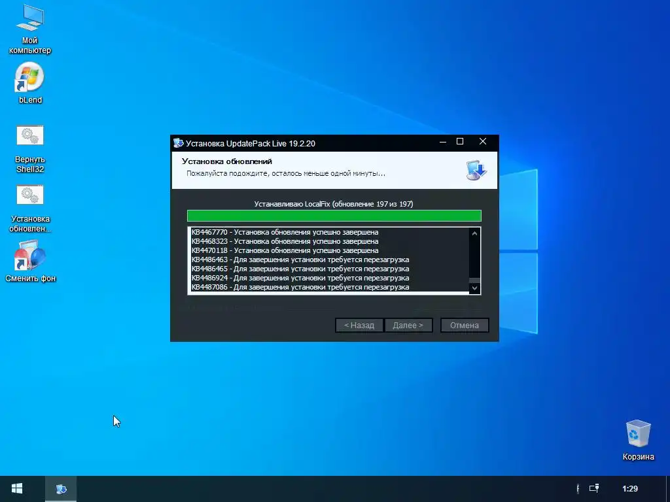
Task: Select the KB4468323 log line
Action: 285,241
